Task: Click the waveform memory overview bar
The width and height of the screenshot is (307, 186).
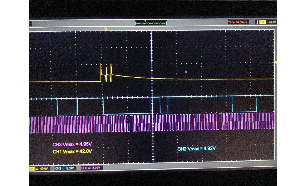Action: pos(151,23)
